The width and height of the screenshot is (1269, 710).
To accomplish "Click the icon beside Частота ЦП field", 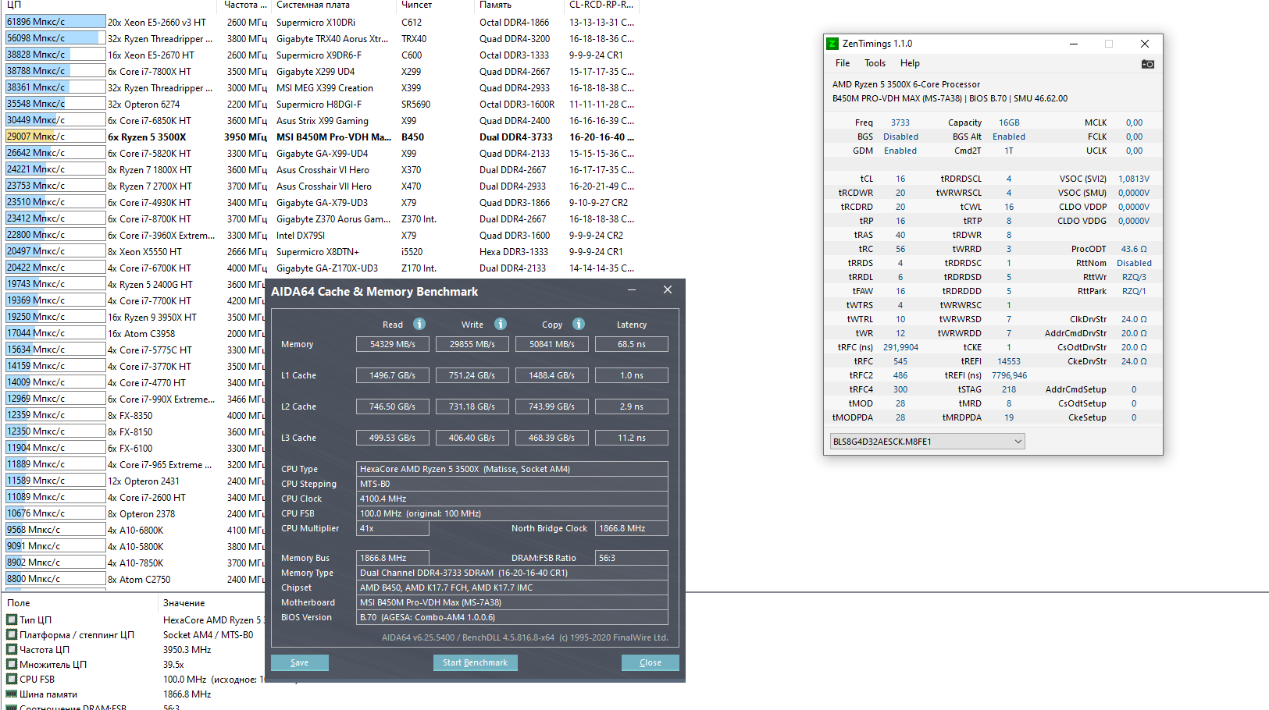I will click(x=12, y=649).
